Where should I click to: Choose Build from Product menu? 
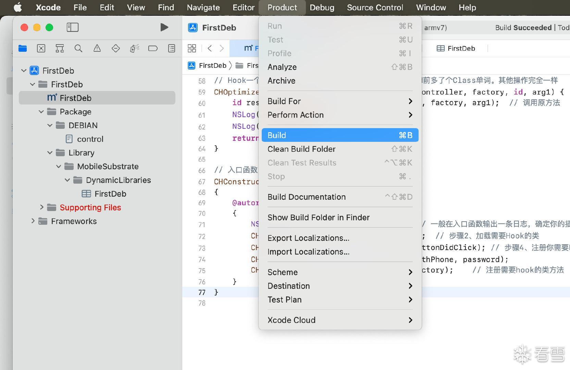pos(340,135)
